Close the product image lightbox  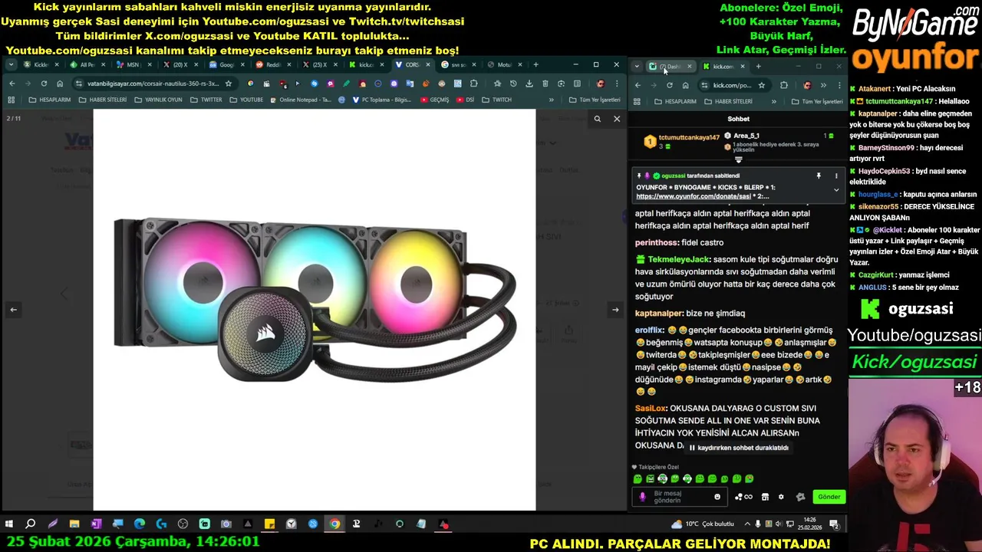coord(617,119)
